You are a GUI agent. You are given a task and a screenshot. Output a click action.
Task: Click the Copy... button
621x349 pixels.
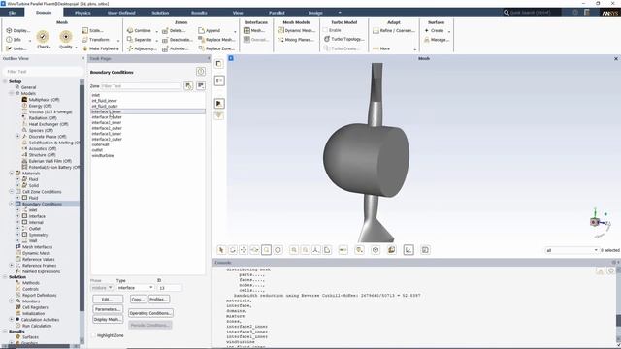click(x=138, y=300)
